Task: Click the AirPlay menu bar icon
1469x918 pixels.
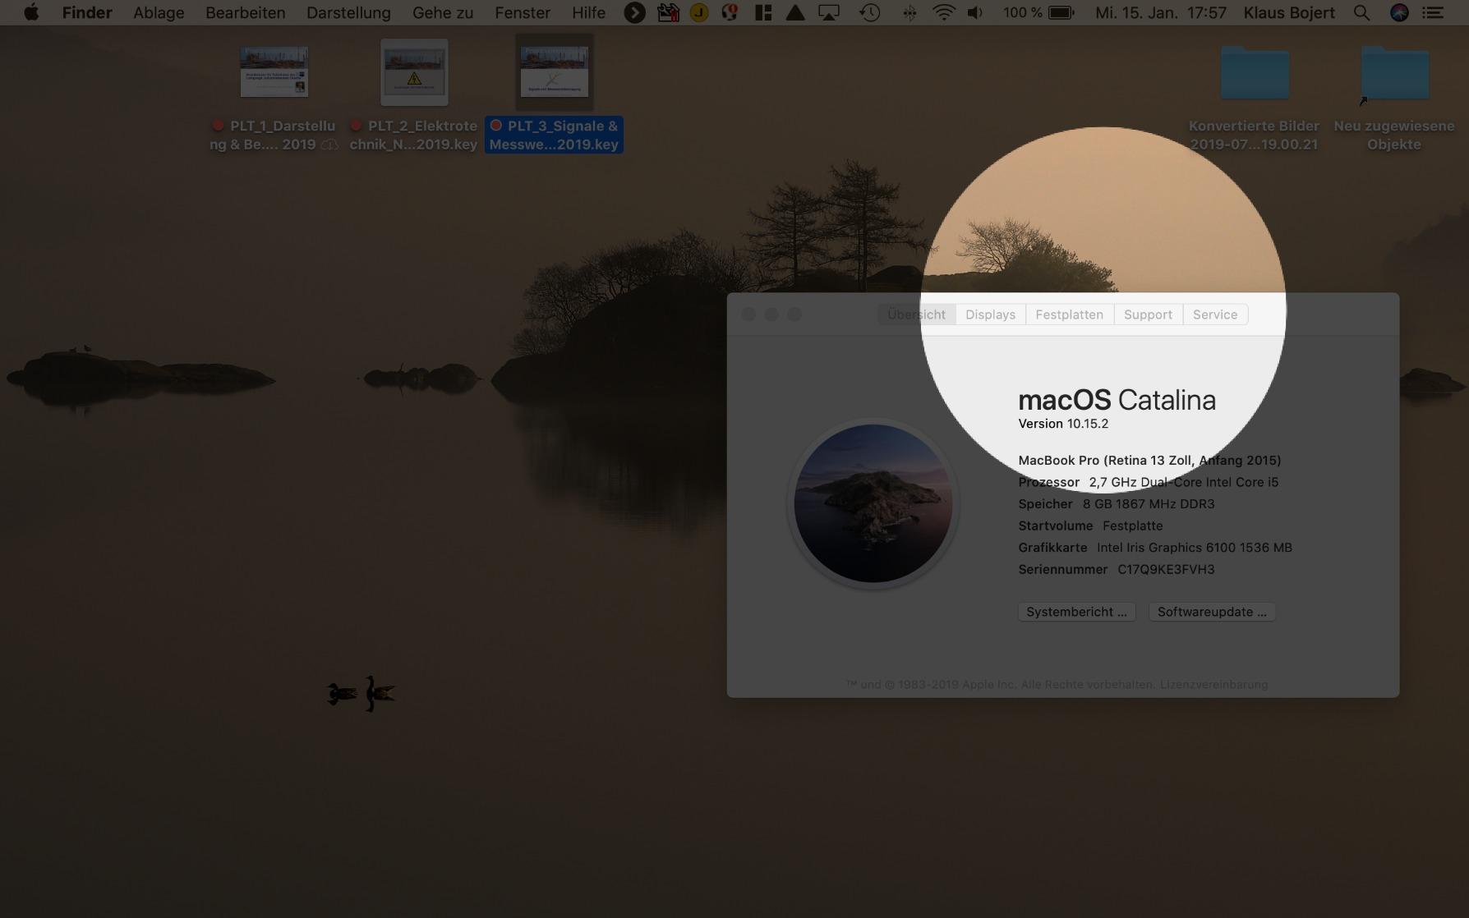Action: tap(829, 12)
